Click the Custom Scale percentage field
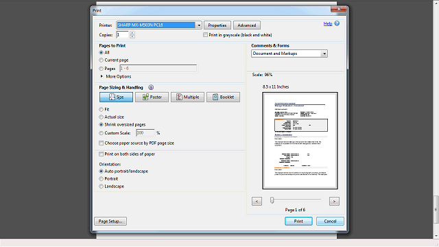Screen dimensions: 439x247 pos(145,132)
